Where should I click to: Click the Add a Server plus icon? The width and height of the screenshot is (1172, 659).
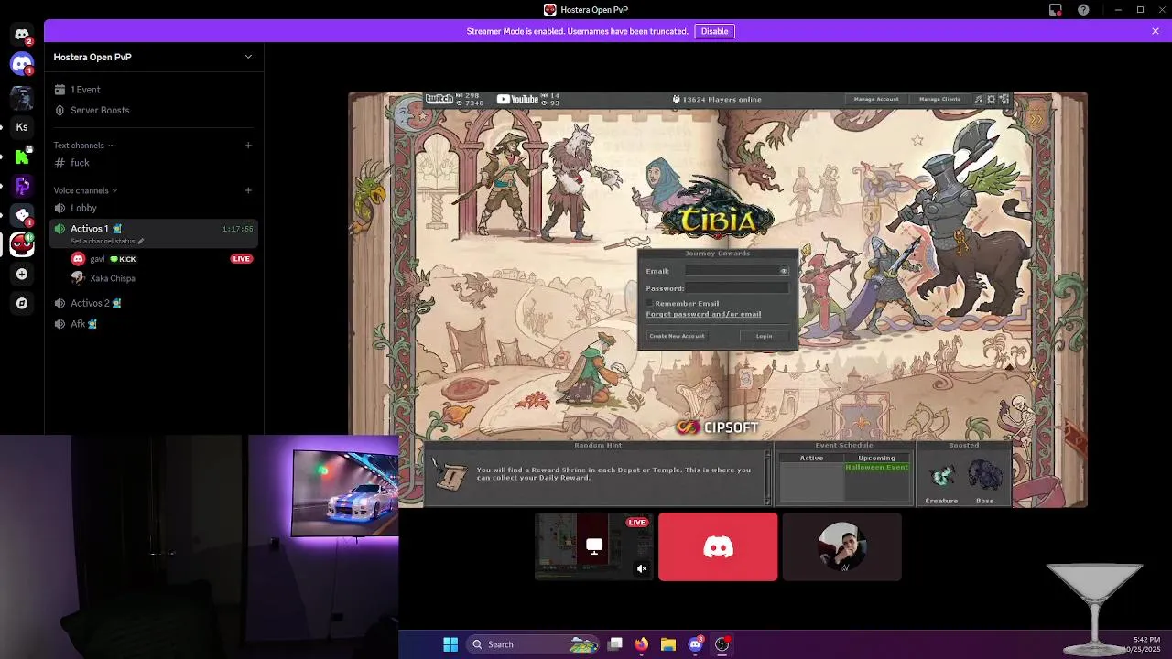[x=22, y=274]
